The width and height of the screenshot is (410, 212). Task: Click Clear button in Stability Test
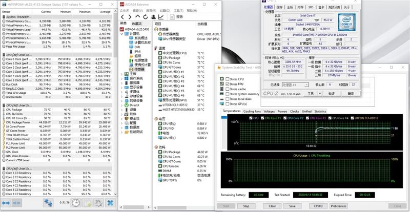(x=272, y=206)
